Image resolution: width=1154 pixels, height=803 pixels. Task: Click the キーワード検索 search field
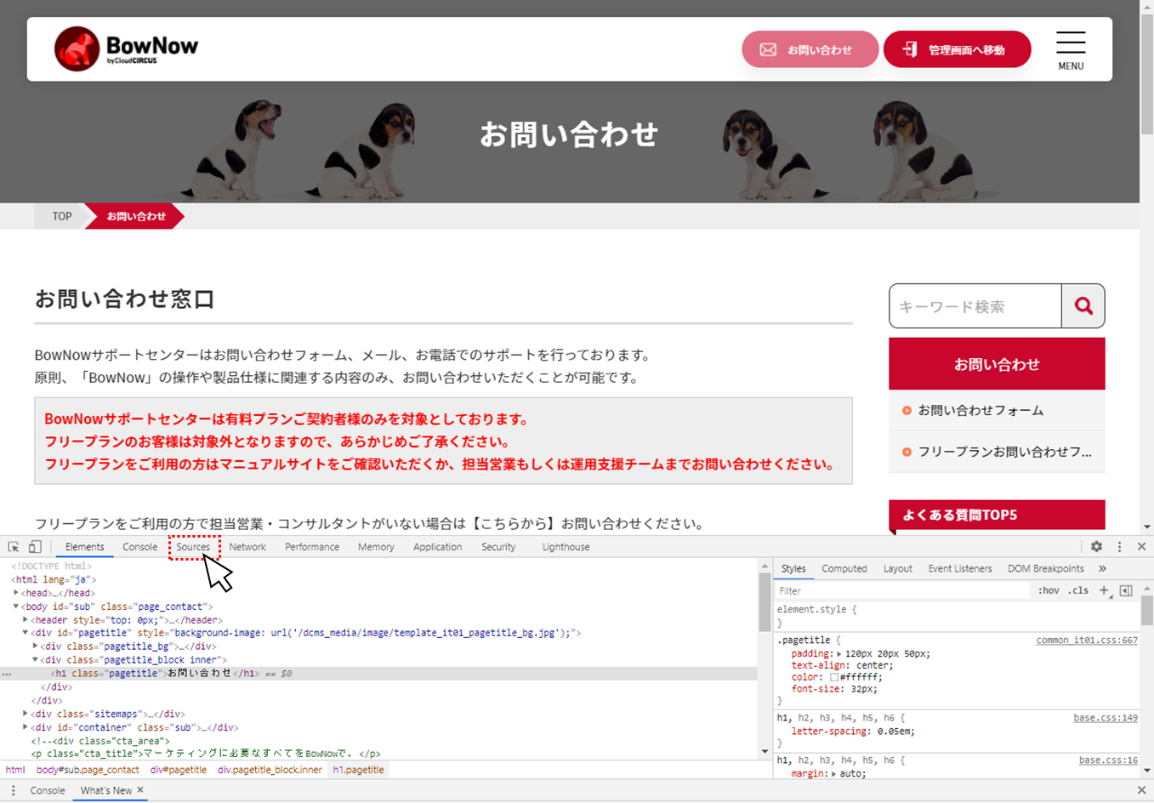(975, 306)
